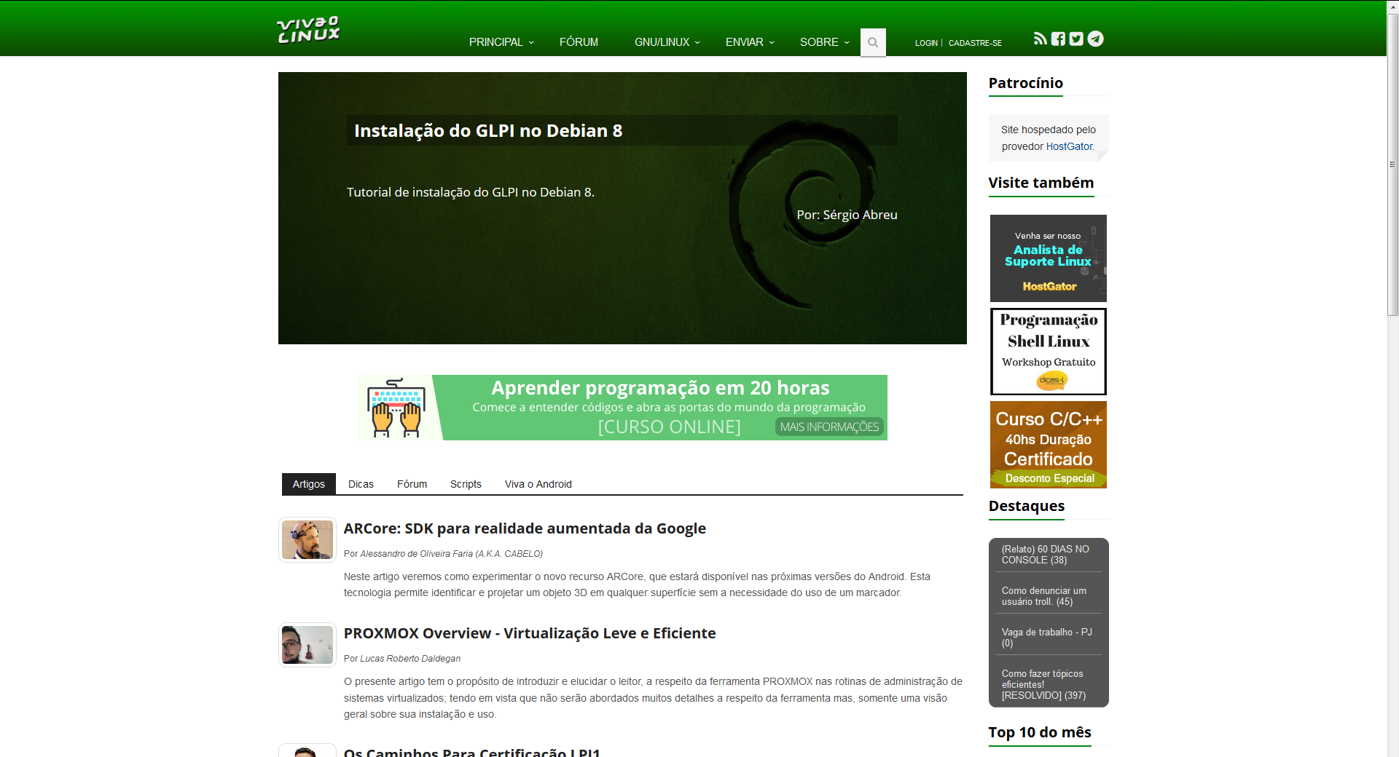Screen dimensions: 1399x757
Task: Expand the ENVIAR dropdown menu
Action: pos(749,42)
